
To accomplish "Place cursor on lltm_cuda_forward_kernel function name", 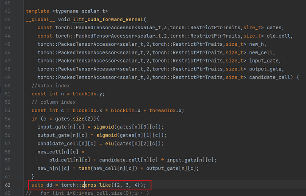I will pyautogui.click(x=108, y=20).
